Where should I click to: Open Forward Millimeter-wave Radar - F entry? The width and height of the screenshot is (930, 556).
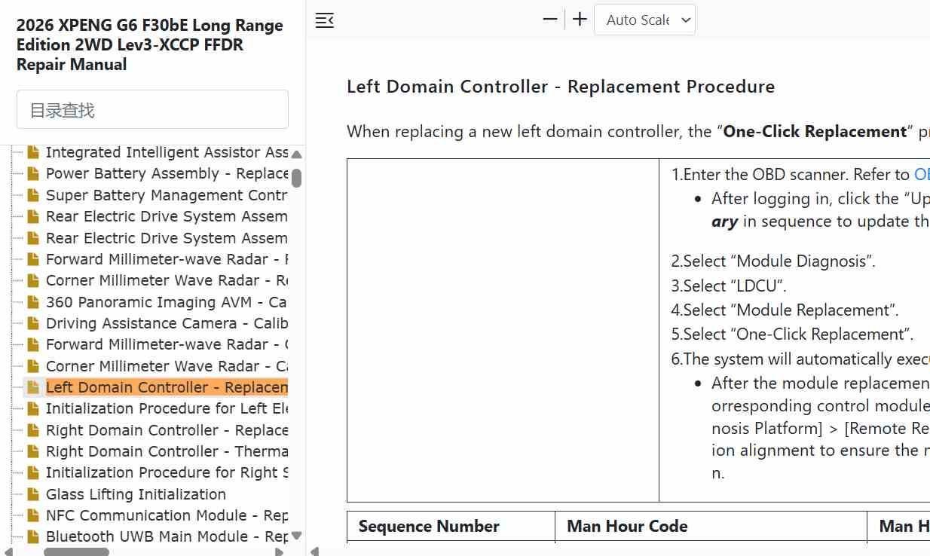click(x=167, y=259)
